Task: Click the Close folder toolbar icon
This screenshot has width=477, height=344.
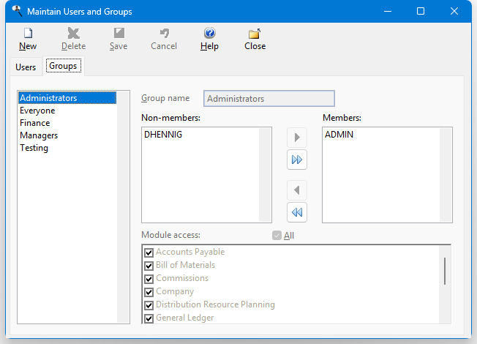Action: tap(255, 34)
